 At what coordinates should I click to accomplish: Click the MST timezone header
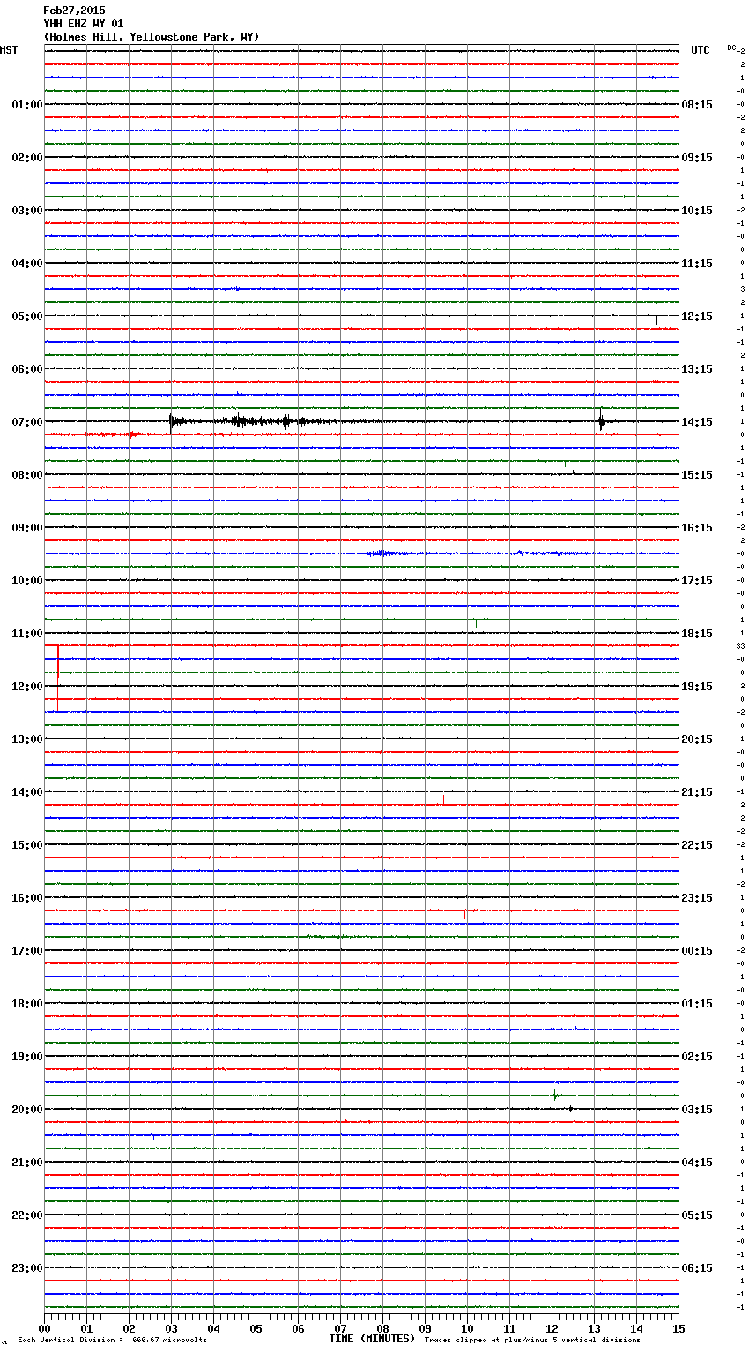point(9,50)
